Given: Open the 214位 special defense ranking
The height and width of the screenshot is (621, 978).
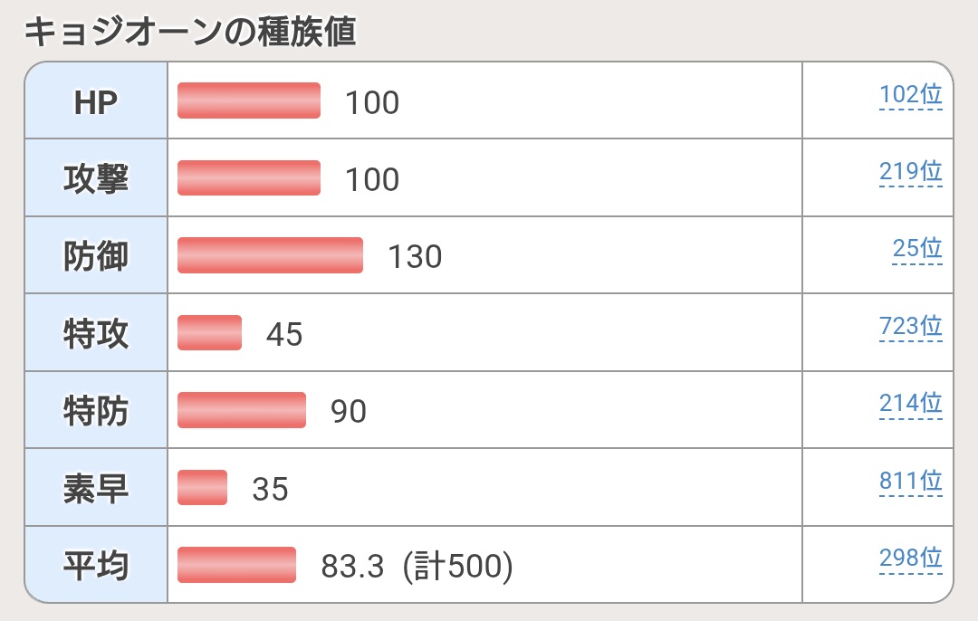Looking at the screenshot, I should point(910,404).
